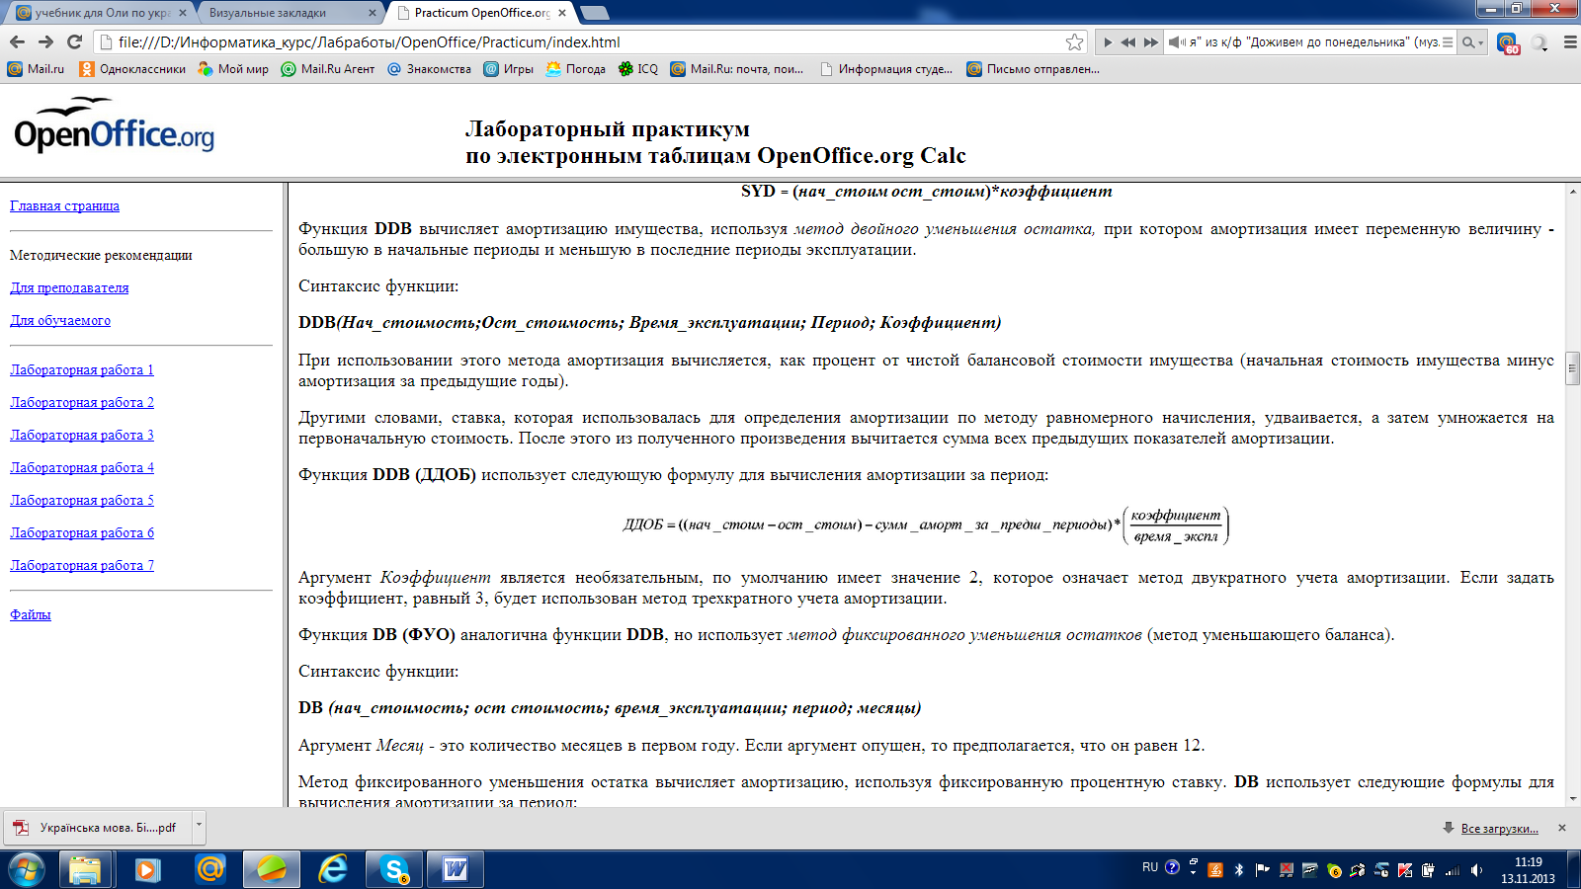Image resolution: width=1581 pixels, height=889 pixels.
Task: Mute the music player speaker icon
Action: coord(1176,42)
